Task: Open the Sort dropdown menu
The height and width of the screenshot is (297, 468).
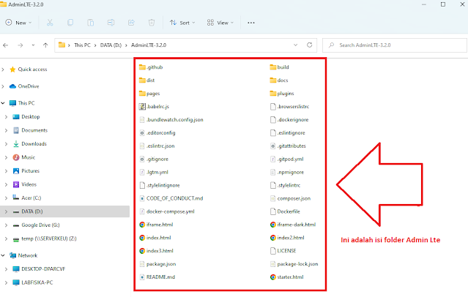Action: (x=182, y=23)
